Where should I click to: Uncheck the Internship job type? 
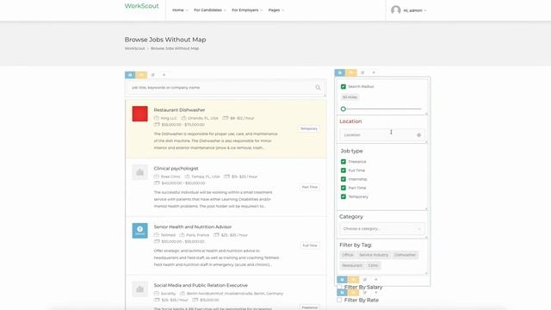344,179
